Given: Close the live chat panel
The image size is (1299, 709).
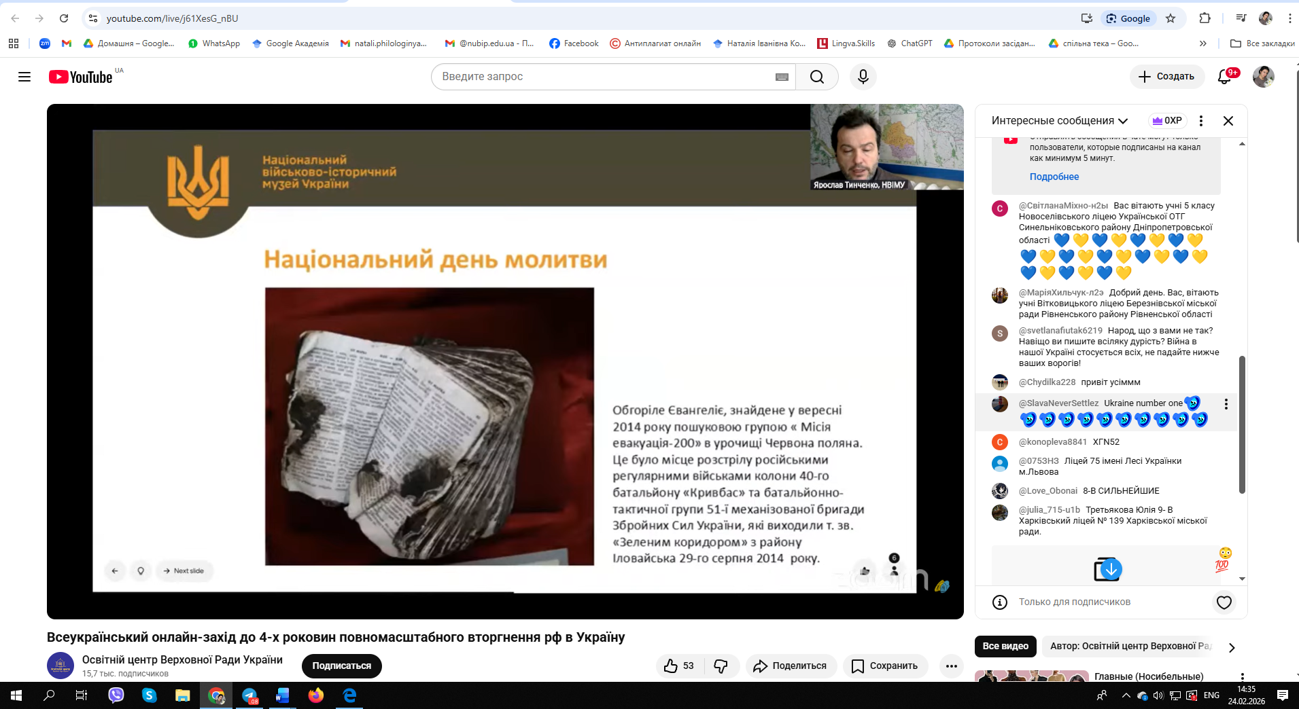Looking at the screenshot, I should click(x=1228, y=121).
